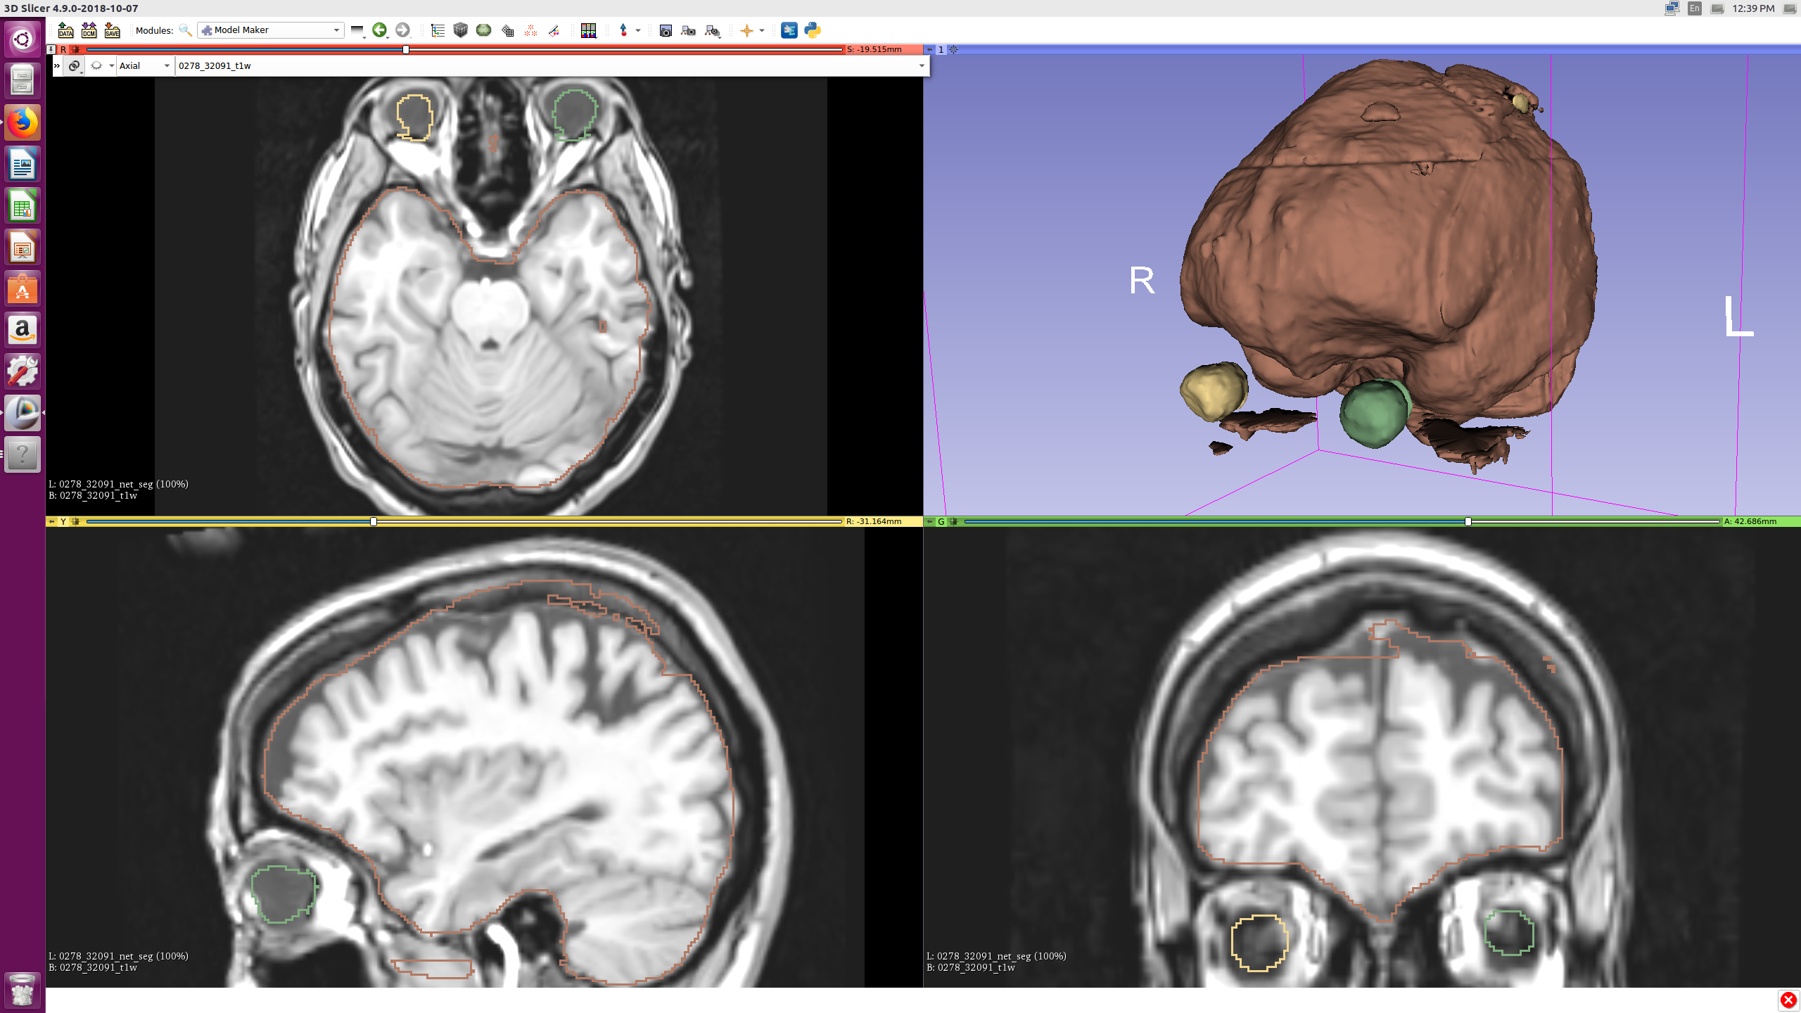Click the red slice offset slider handle
Screen dimensions: 1801x1013
point(406,49)
